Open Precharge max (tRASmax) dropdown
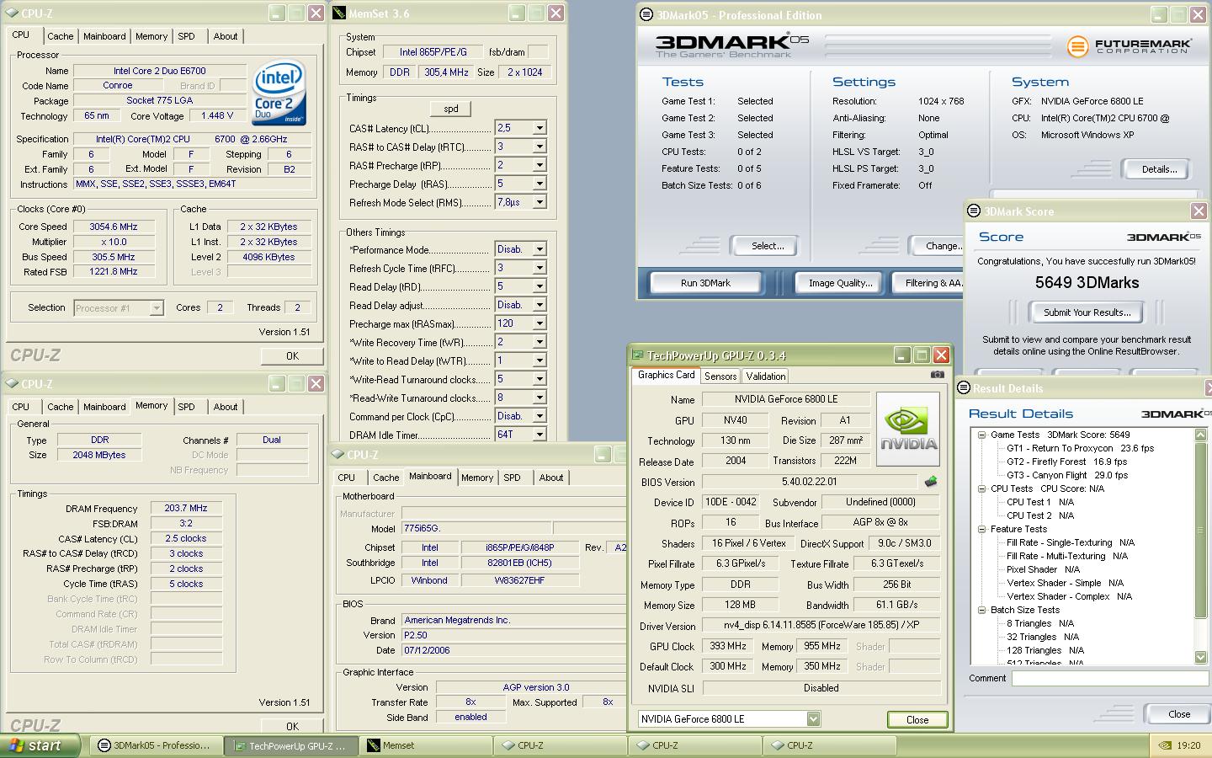 pyautogui.click(x=540, y=323)
